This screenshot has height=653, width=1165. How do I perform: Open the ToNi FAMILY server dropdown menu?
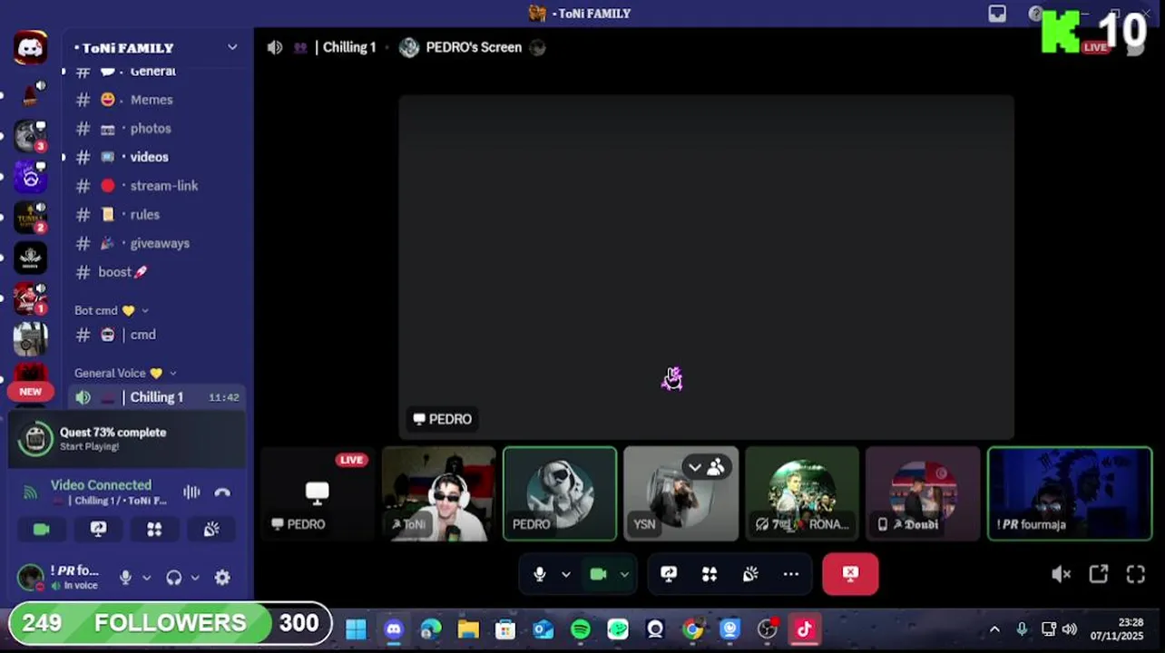tap(232, 47)
